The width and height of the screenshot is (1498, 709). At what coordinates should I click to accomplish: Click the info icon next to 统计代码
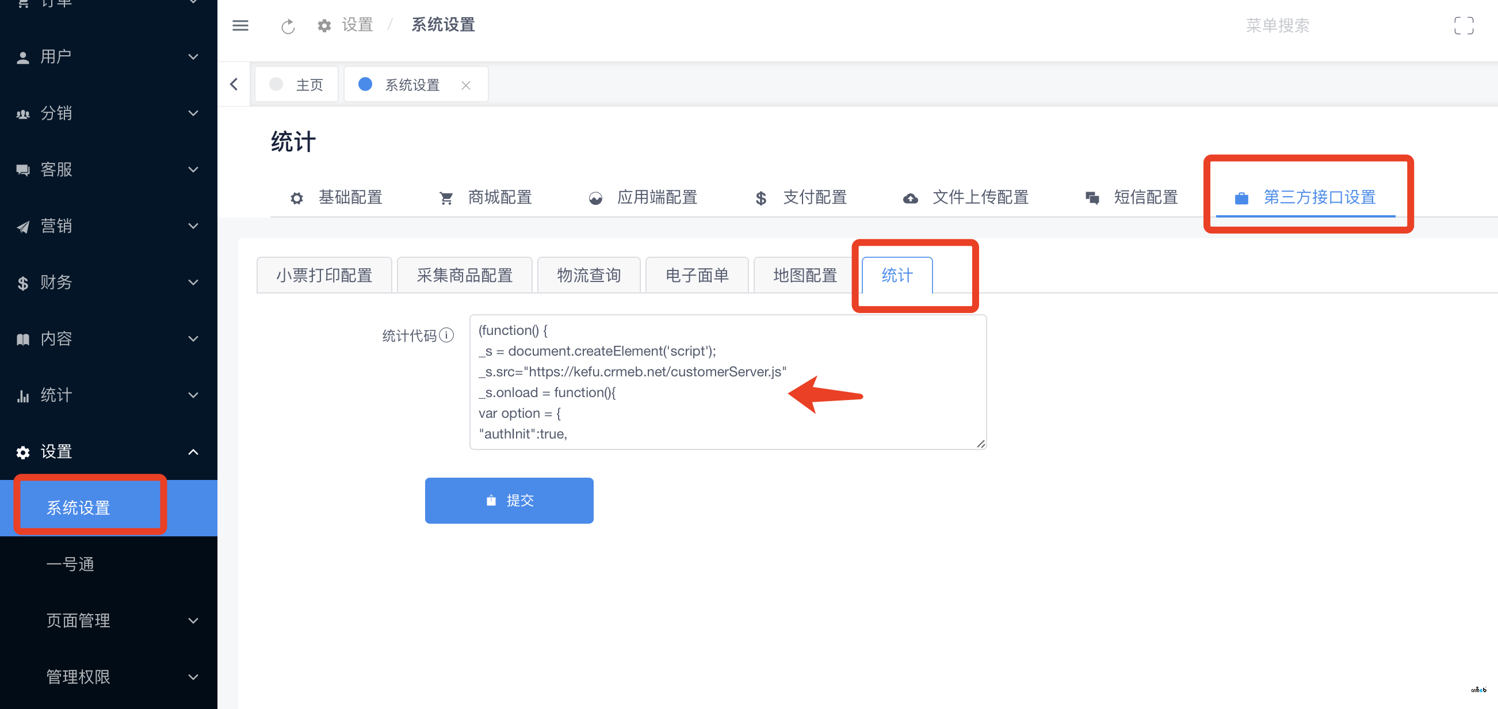pos(446,335)
